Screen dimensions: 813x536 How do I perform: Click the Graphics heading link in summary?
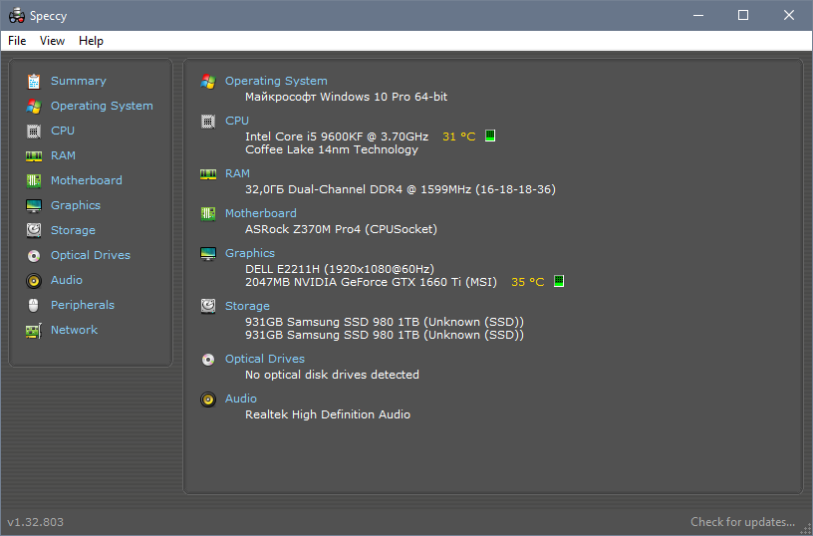[250, 253]
